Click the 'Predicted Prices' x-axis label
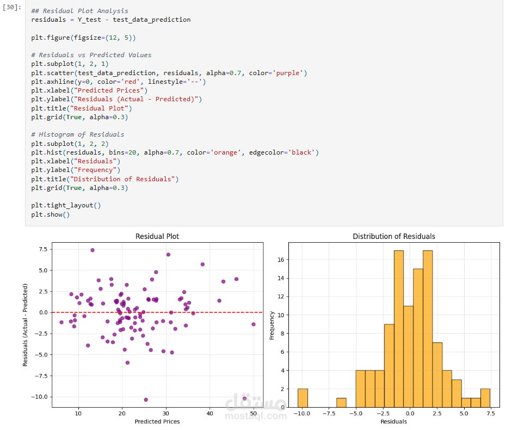This screenshot has height=430, width=512. click(x=157, y=421)
